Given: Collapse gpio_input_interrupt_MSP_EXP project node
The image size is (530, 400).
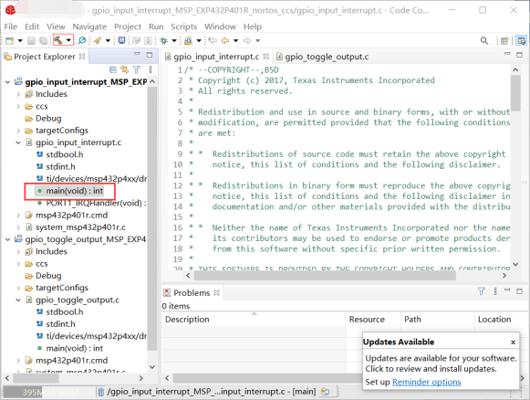Looking at the screenshot, I should [8, 82].
